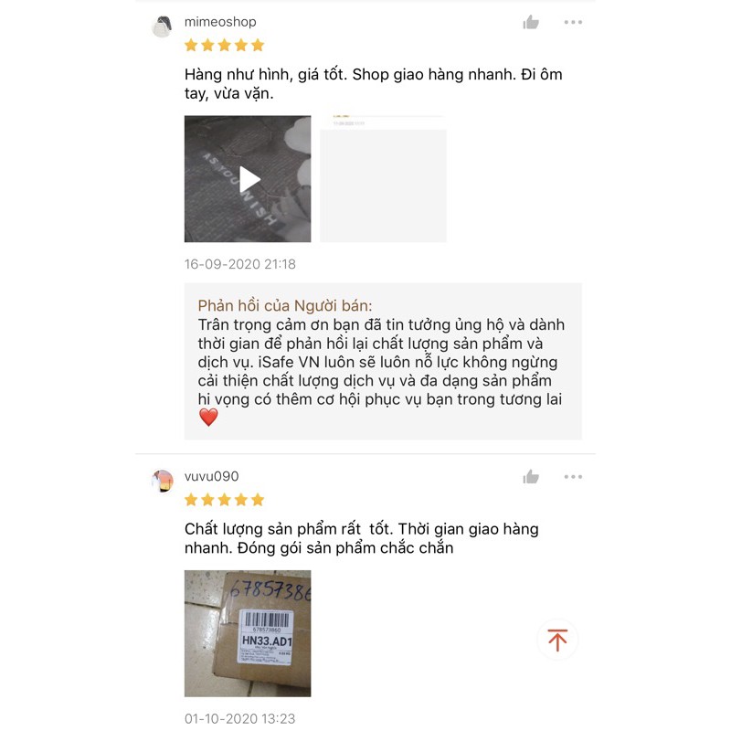Tap the review text 'Hàng như hình, giá tốt'
The image size is (731, 731).
[x=265, y=75]
